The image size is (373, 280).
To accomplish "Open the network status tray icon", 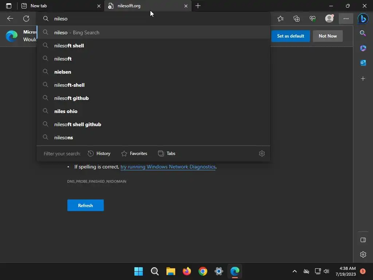I will (318, 271).
